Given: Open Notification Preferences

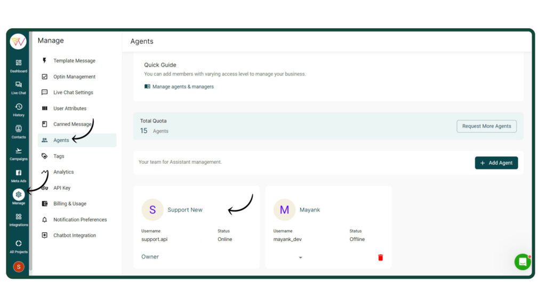Looking at the screenshot, I should (x=80, y=220).
